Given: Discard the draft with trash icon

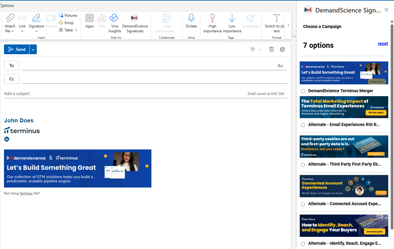Looking at the screenshot, I should point(271,49).
